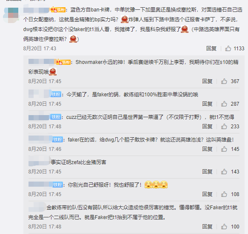Click the three emoji in 我也舒服了 comment
The height and width of the screenshot is (234, 248).
click(156, 185)
